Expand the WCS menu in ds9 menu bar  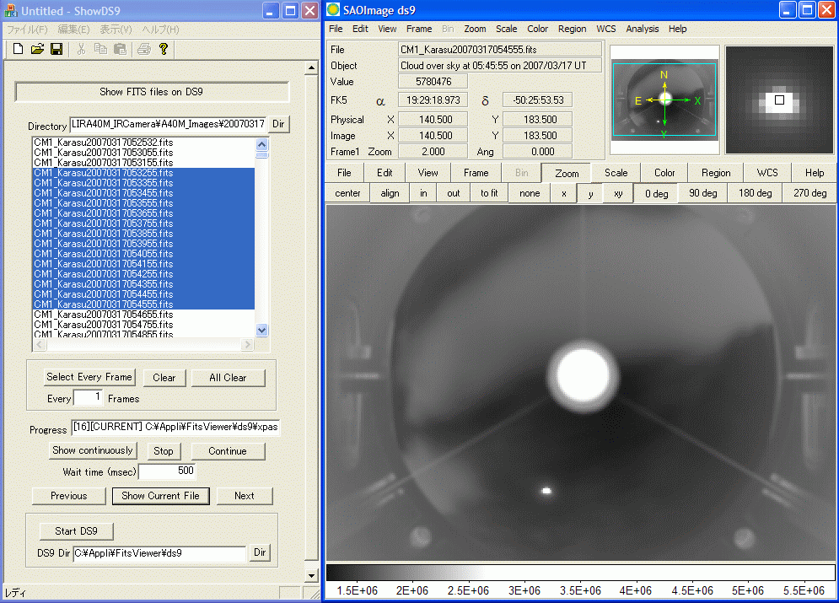pos(605,29)
